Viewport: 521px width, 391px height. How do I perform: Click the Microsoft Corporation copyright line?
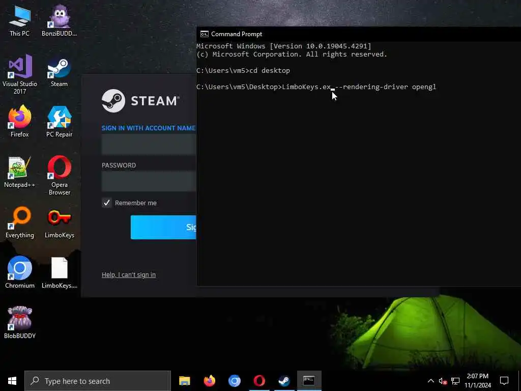[x=292, y=54]
